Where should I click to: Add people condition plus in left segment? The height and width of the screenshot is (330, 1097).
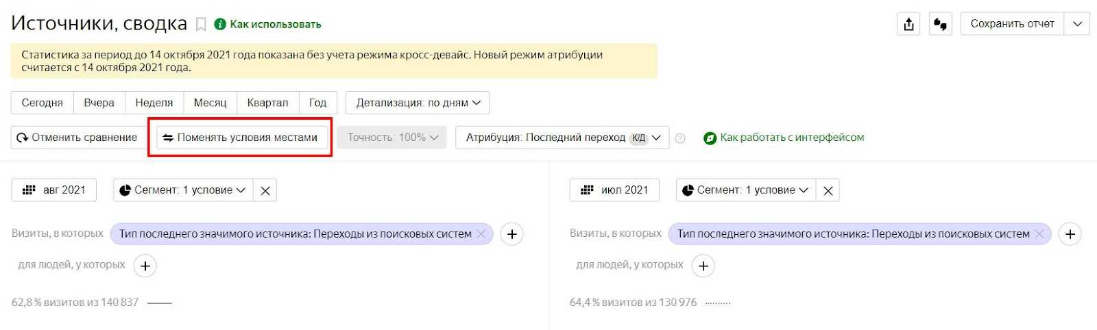coord(145,266)
